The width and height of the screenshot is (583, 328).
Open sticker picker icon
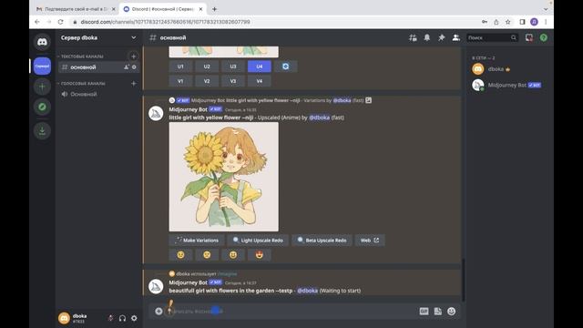(437, 312)
